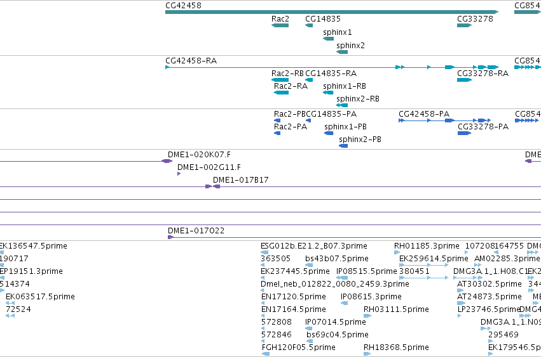This screenshot has width=541, height=357.
Task: Click the Rac2-RA transcript label
Action: [291, 86]
